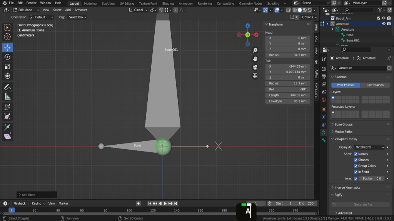Open the Display As Octahedral dropdown

[x=369, y=147]
